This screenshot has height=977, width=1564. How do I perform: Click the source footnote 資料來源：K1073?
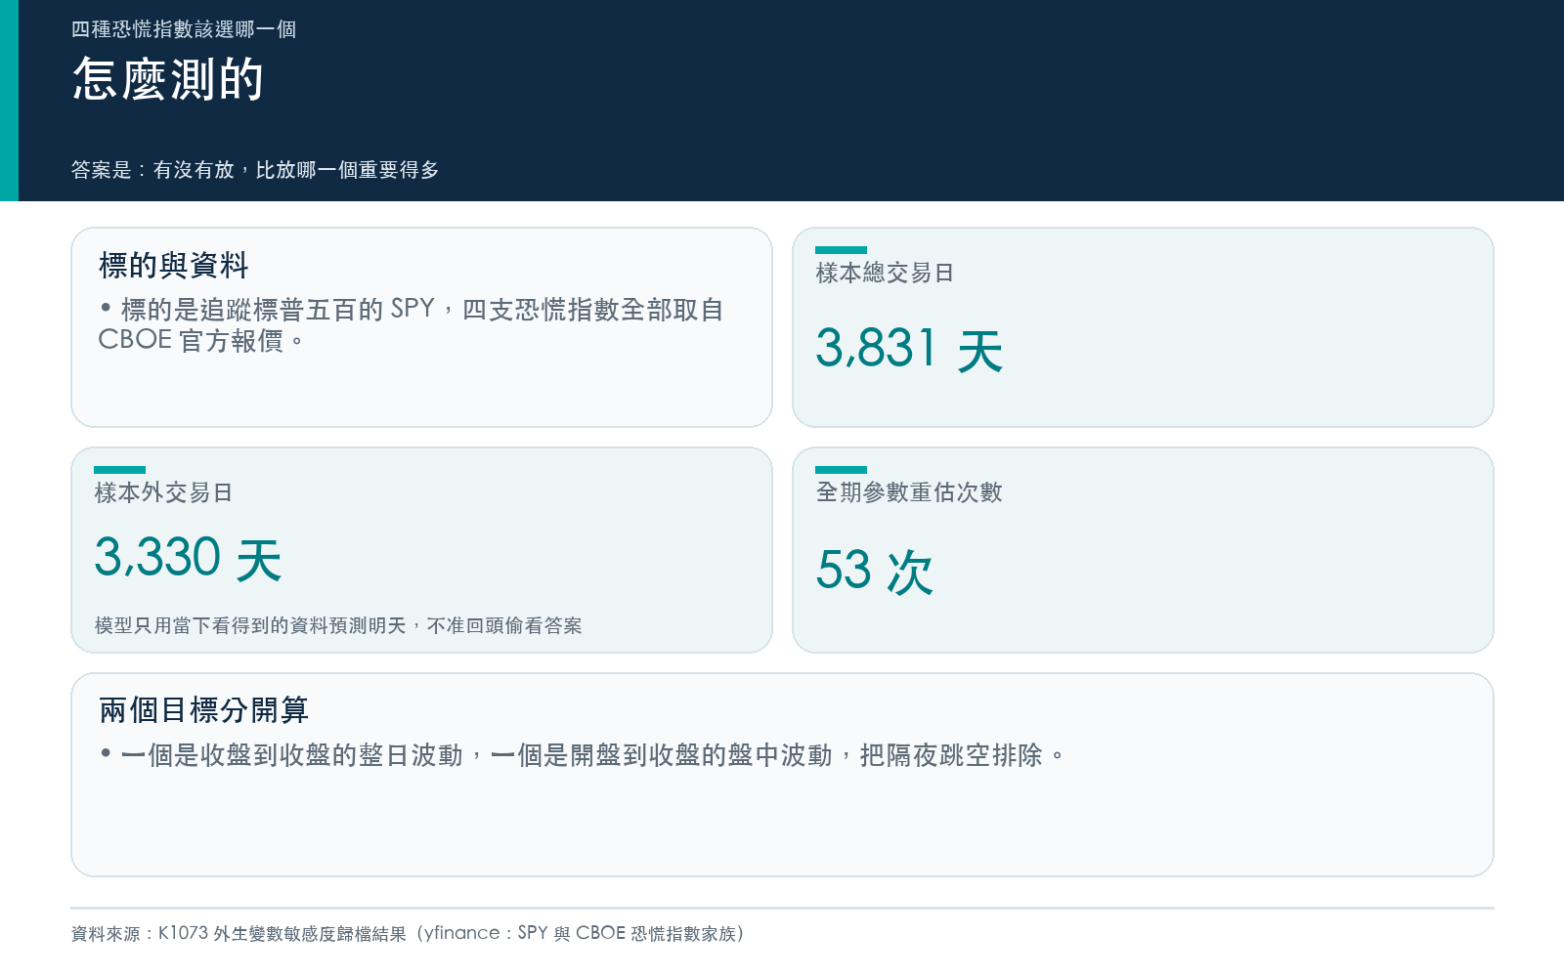[x=409, y=933]
